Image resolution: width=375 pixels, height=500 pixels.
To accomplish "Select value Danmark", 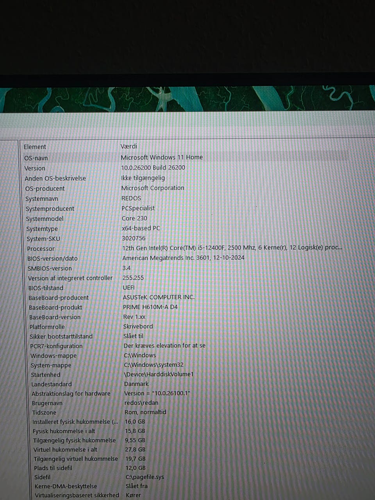I will click(136, 384).
